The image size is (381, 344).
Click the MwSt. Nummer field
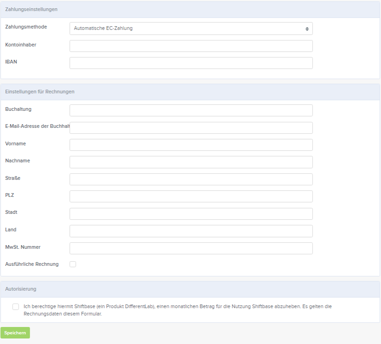(x=191, y=248)
